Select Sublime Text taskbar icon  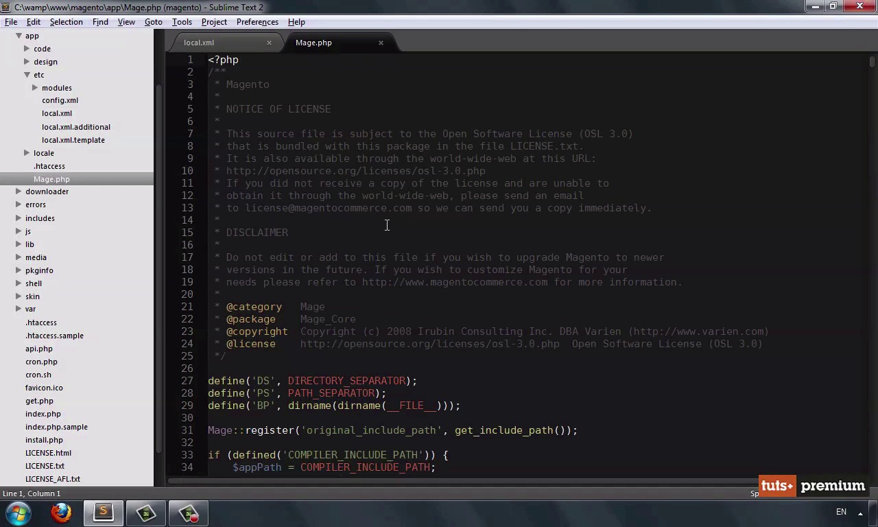click(x=103, y=513)
